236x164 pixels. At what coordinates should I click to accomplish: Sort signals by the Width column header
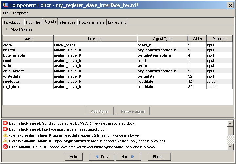click(197, 39)
